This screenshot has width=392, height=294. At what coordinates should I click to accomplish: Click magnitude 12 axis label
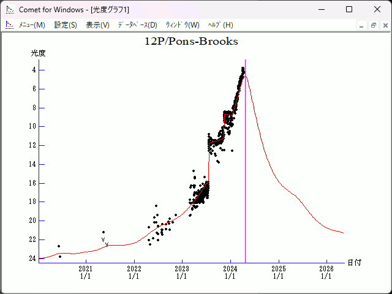point(32,145)
